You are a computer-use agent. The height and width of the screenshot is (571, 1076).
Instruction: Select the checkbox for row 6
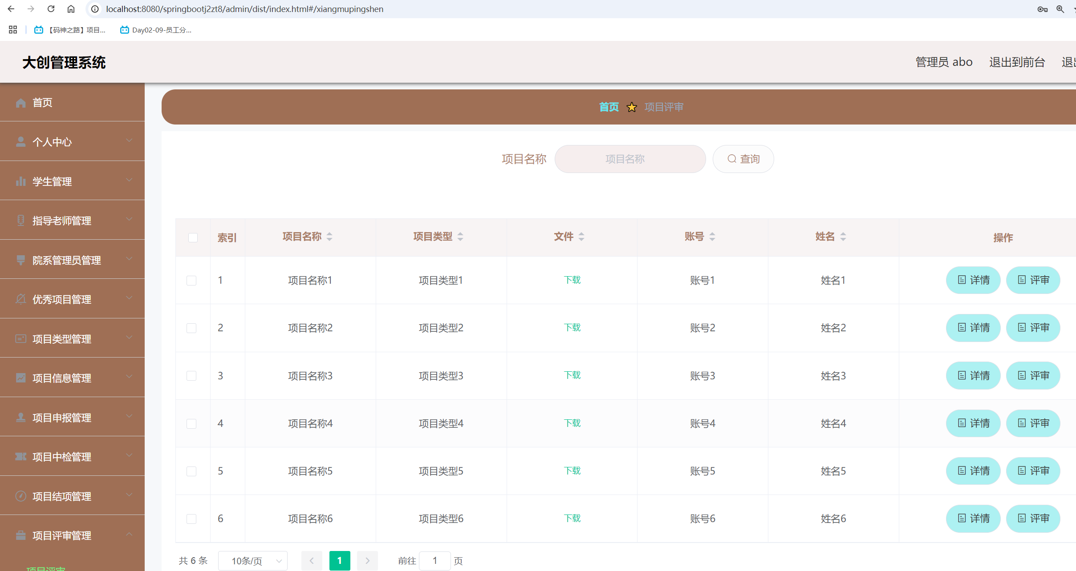(191, 519)
